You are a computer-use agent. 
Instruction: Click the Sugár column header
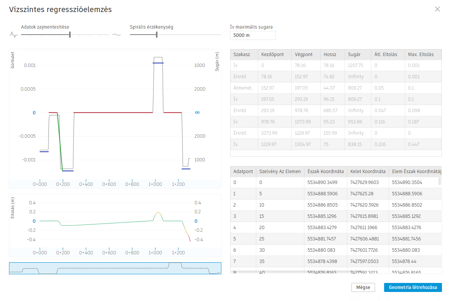tap(358, 54)
